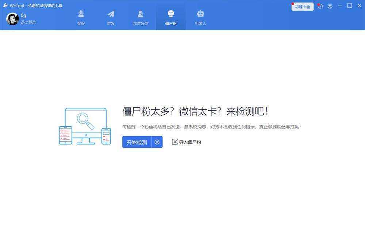Click the help question mark icon
This screenshot has height=246, width=365.
click(320, 6)
